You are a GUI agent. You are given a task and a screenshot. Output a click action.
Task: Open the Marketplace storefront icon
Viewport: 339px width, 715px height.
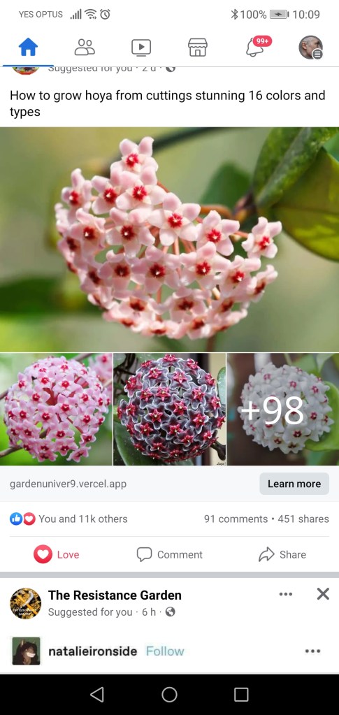pyautogui.click(x=198, y=47)
